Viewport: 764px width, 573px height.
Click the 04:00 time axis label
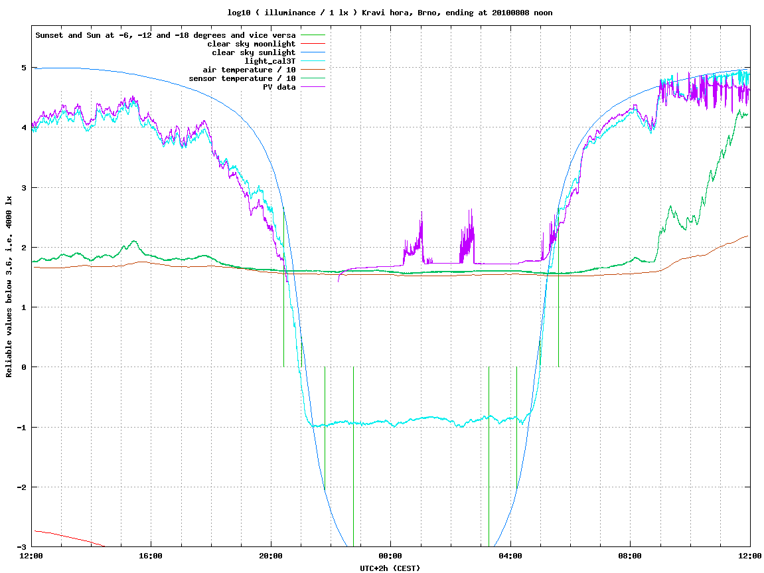click(x=510, y=556)
